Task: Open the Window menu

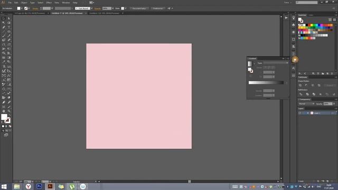Action: (x=66, y=3)
